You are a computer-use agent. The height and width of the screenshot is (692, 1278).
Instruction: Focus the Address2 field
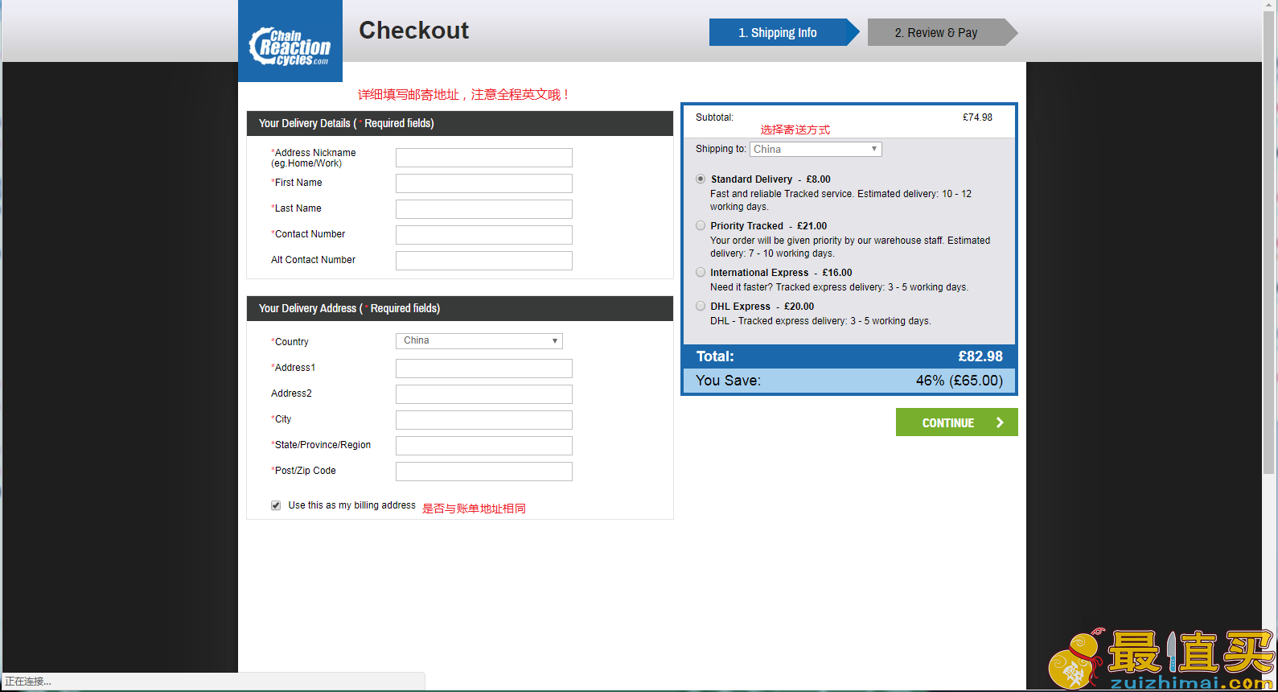pyautogui.click(x=484, y=394)
